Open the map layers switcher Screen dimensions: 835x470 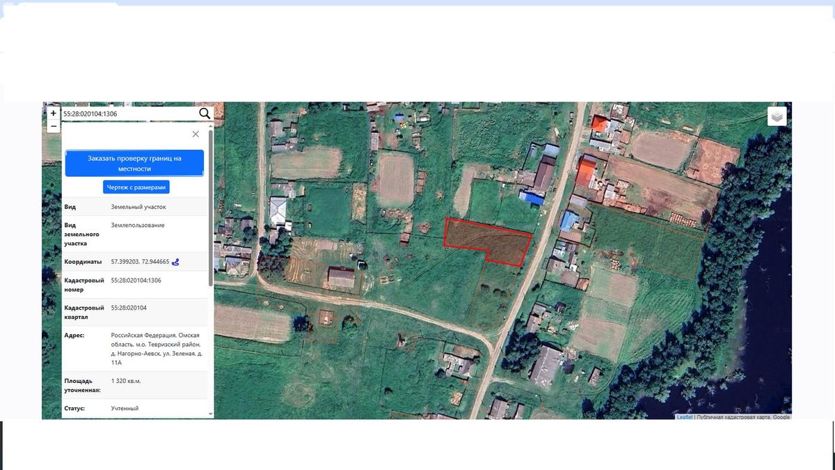tap(777, 116)
